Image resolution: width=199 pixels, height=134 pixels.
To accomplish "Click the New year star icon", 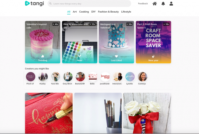I will 153,57.
